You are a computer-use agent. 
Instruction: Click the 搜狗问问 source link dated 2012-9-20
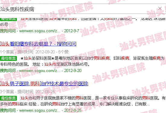pyautogui.click(x=41, y=71)
